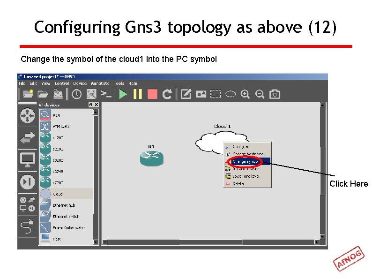Choose Change symbol in context menu
The width and height of the screenshot is (372, 279).
247,161
